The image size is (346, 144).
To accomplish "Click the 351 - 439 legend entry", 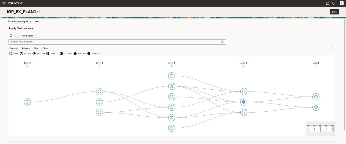I will (66, 53).
